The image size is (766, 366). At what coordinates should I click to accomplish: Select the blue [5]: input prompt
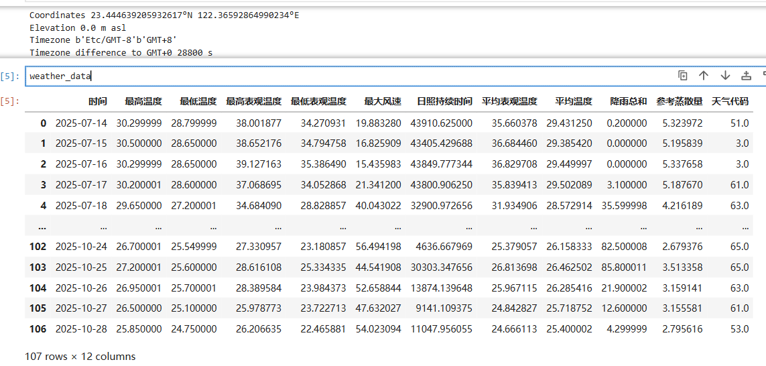10,76
